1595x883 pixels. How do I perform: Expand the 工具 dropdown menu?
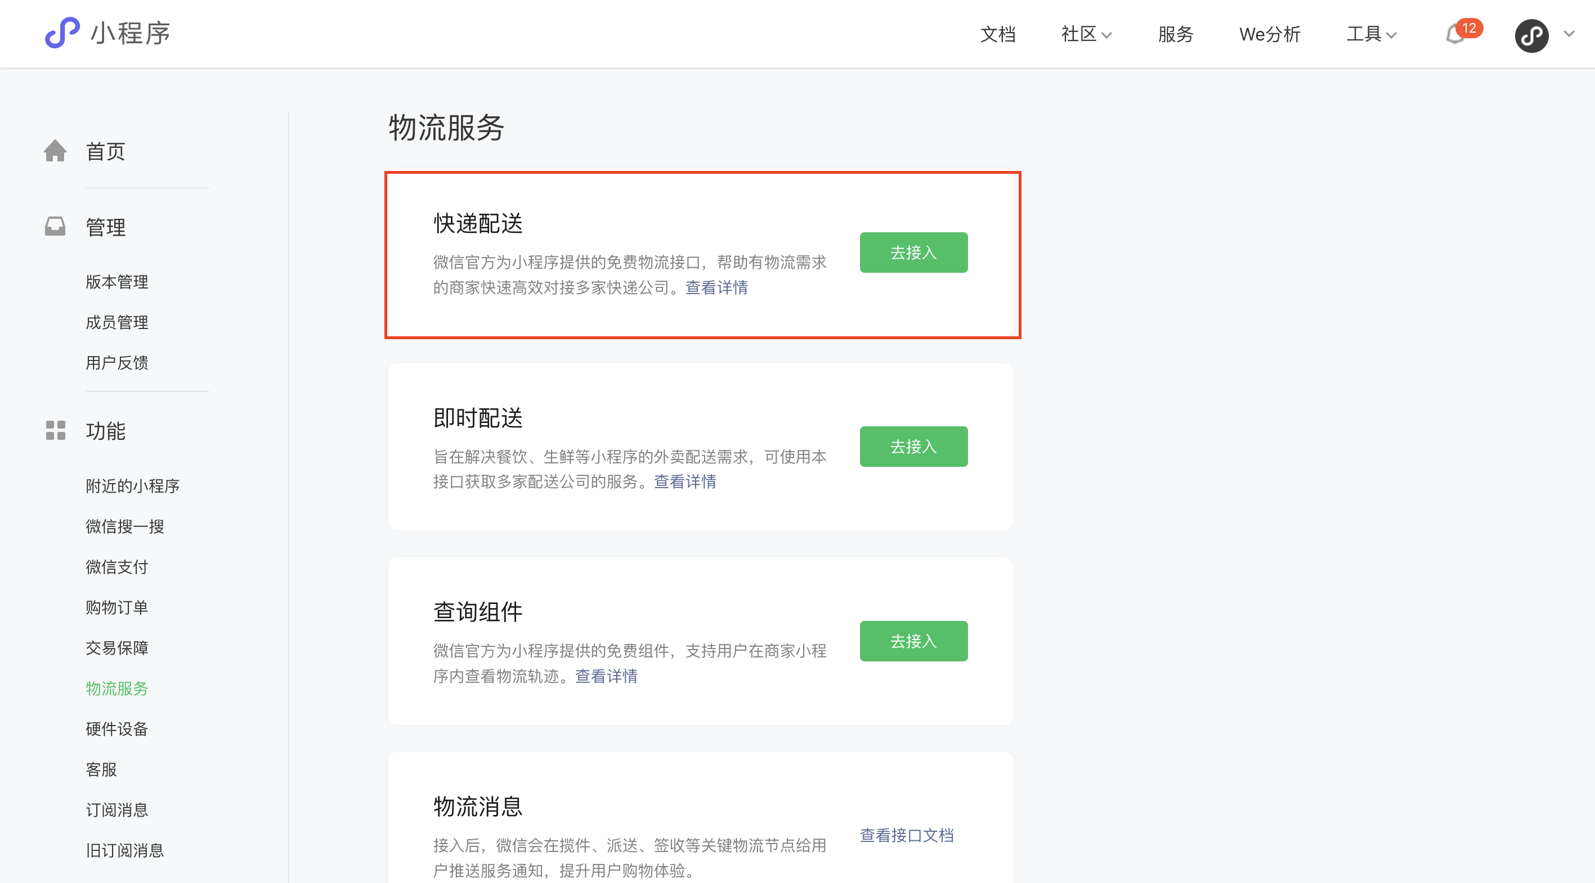pyautogui.click(x=1371, y=35)
